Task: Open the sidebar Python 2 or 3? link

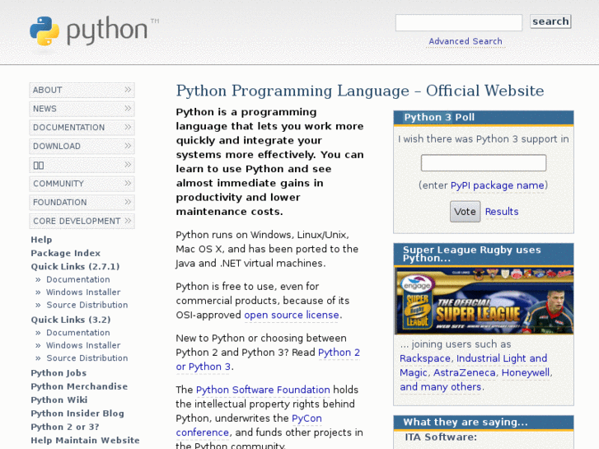Action: [64, 427]
